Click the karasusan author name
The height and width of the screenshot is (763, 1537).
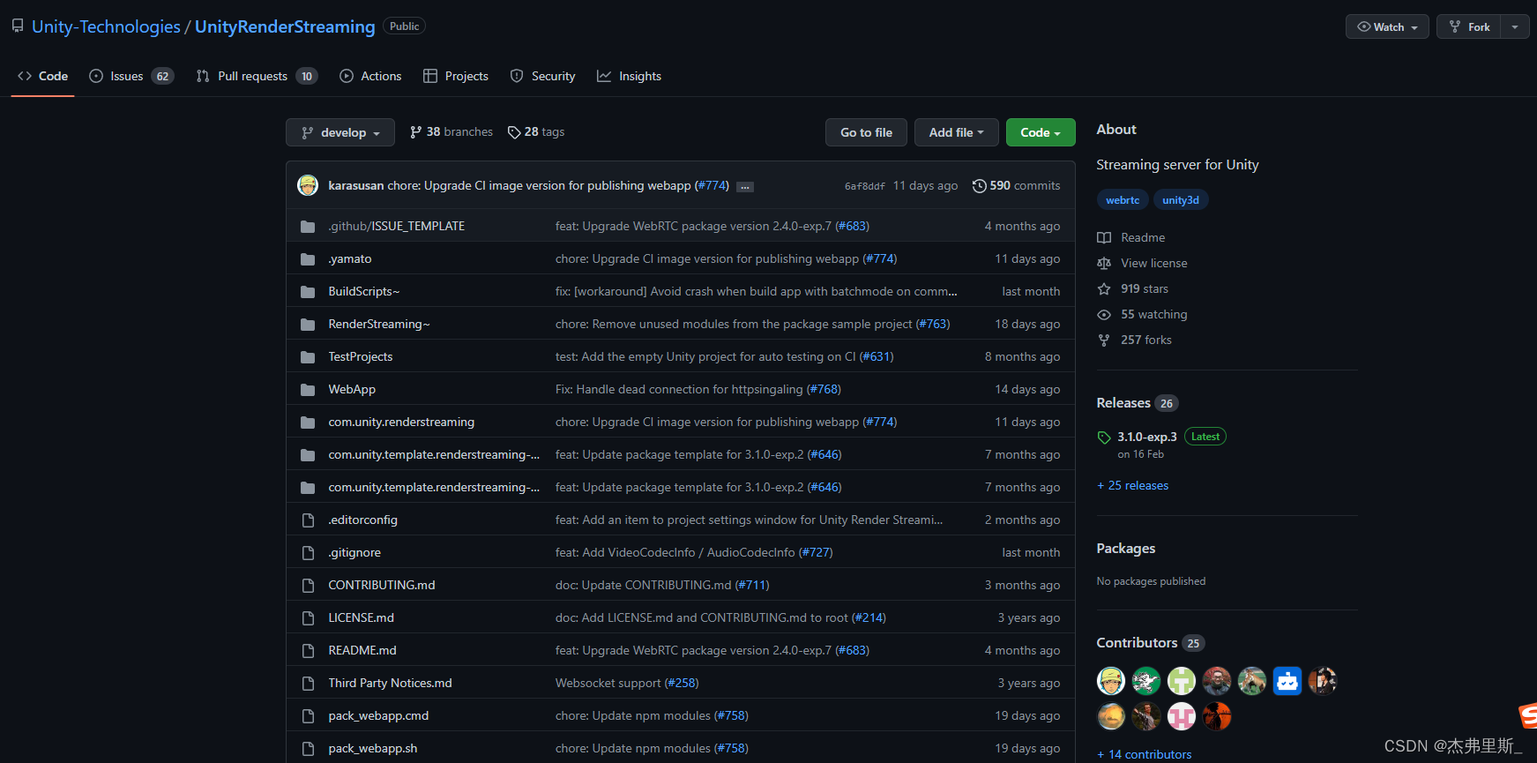(356, 185)
